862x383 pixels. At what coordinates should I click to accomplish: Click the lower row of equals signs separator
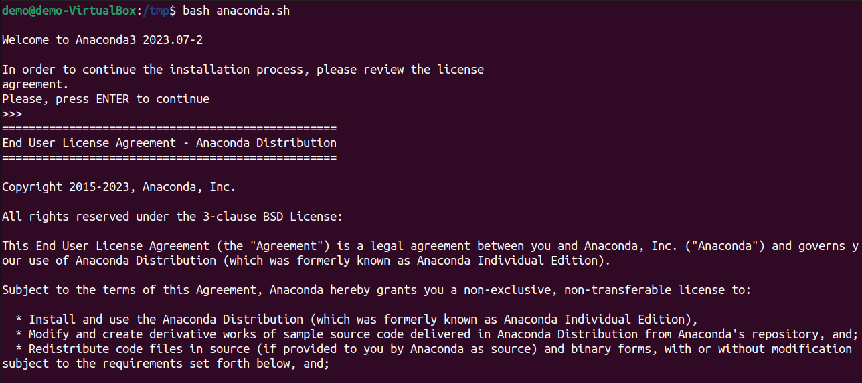pyautogui.click(x=169, y=158)
